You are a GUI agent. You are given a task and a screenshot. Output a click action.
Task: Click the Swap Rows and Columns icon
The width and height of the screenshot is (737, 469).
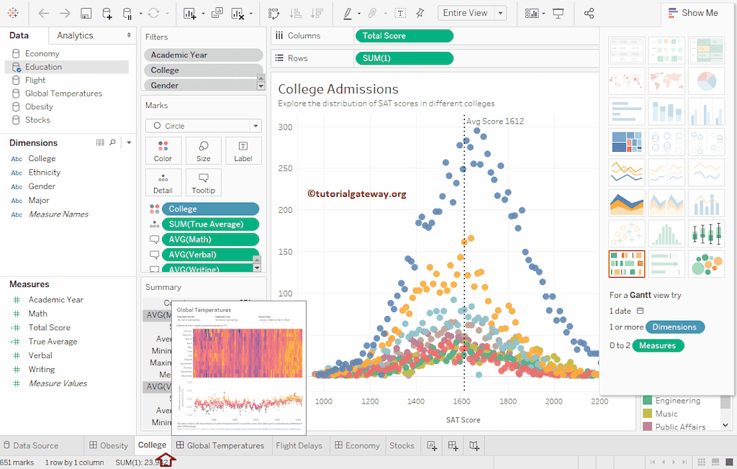coord(273,14)
